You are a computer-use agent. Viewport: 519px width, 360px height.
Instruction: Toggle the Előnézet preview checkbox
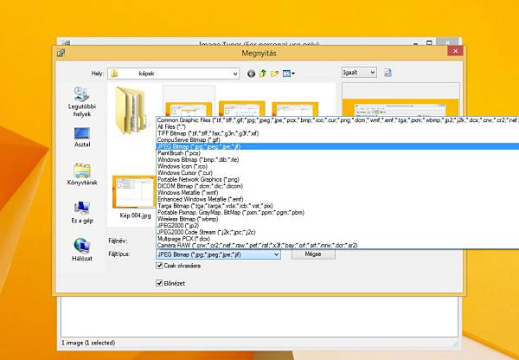(x=159, y=283)
